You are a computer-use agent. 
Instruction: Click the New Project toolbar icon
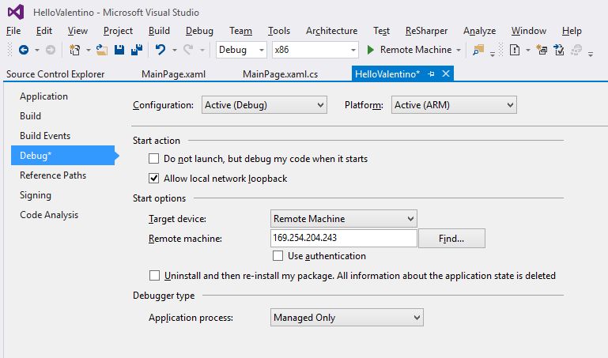point(74,50)
